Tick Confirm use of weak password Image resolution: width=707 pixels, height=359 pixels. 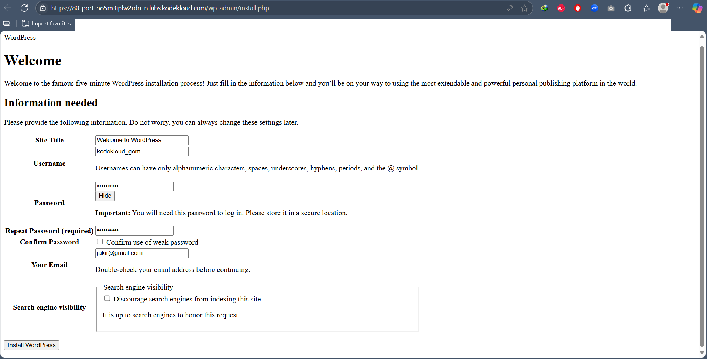(100, 242)
